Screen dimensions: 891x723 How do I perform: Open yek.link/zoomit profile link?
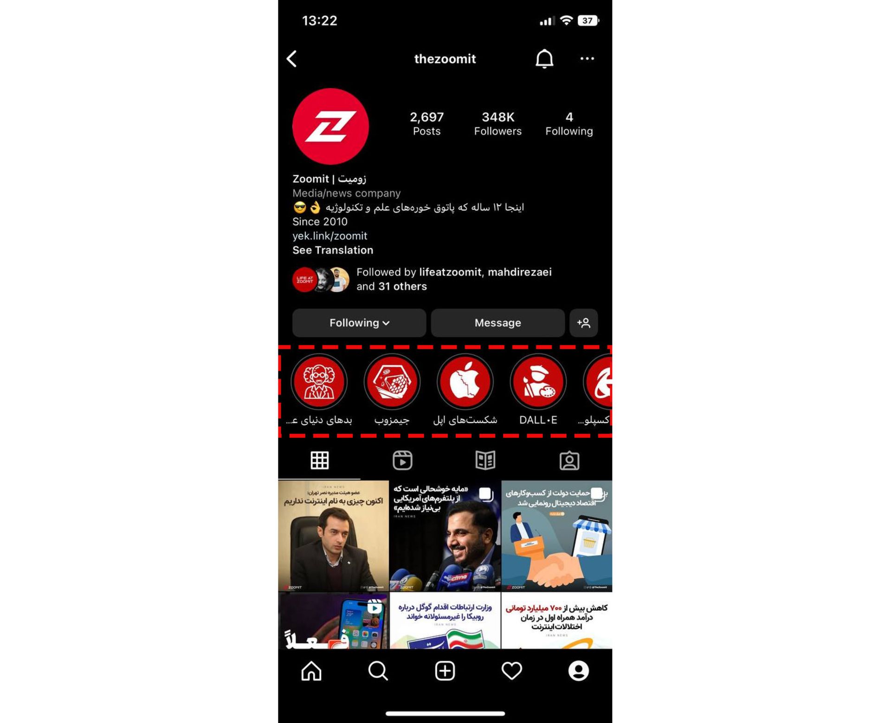pyautogui.click(x=330, y=236)
